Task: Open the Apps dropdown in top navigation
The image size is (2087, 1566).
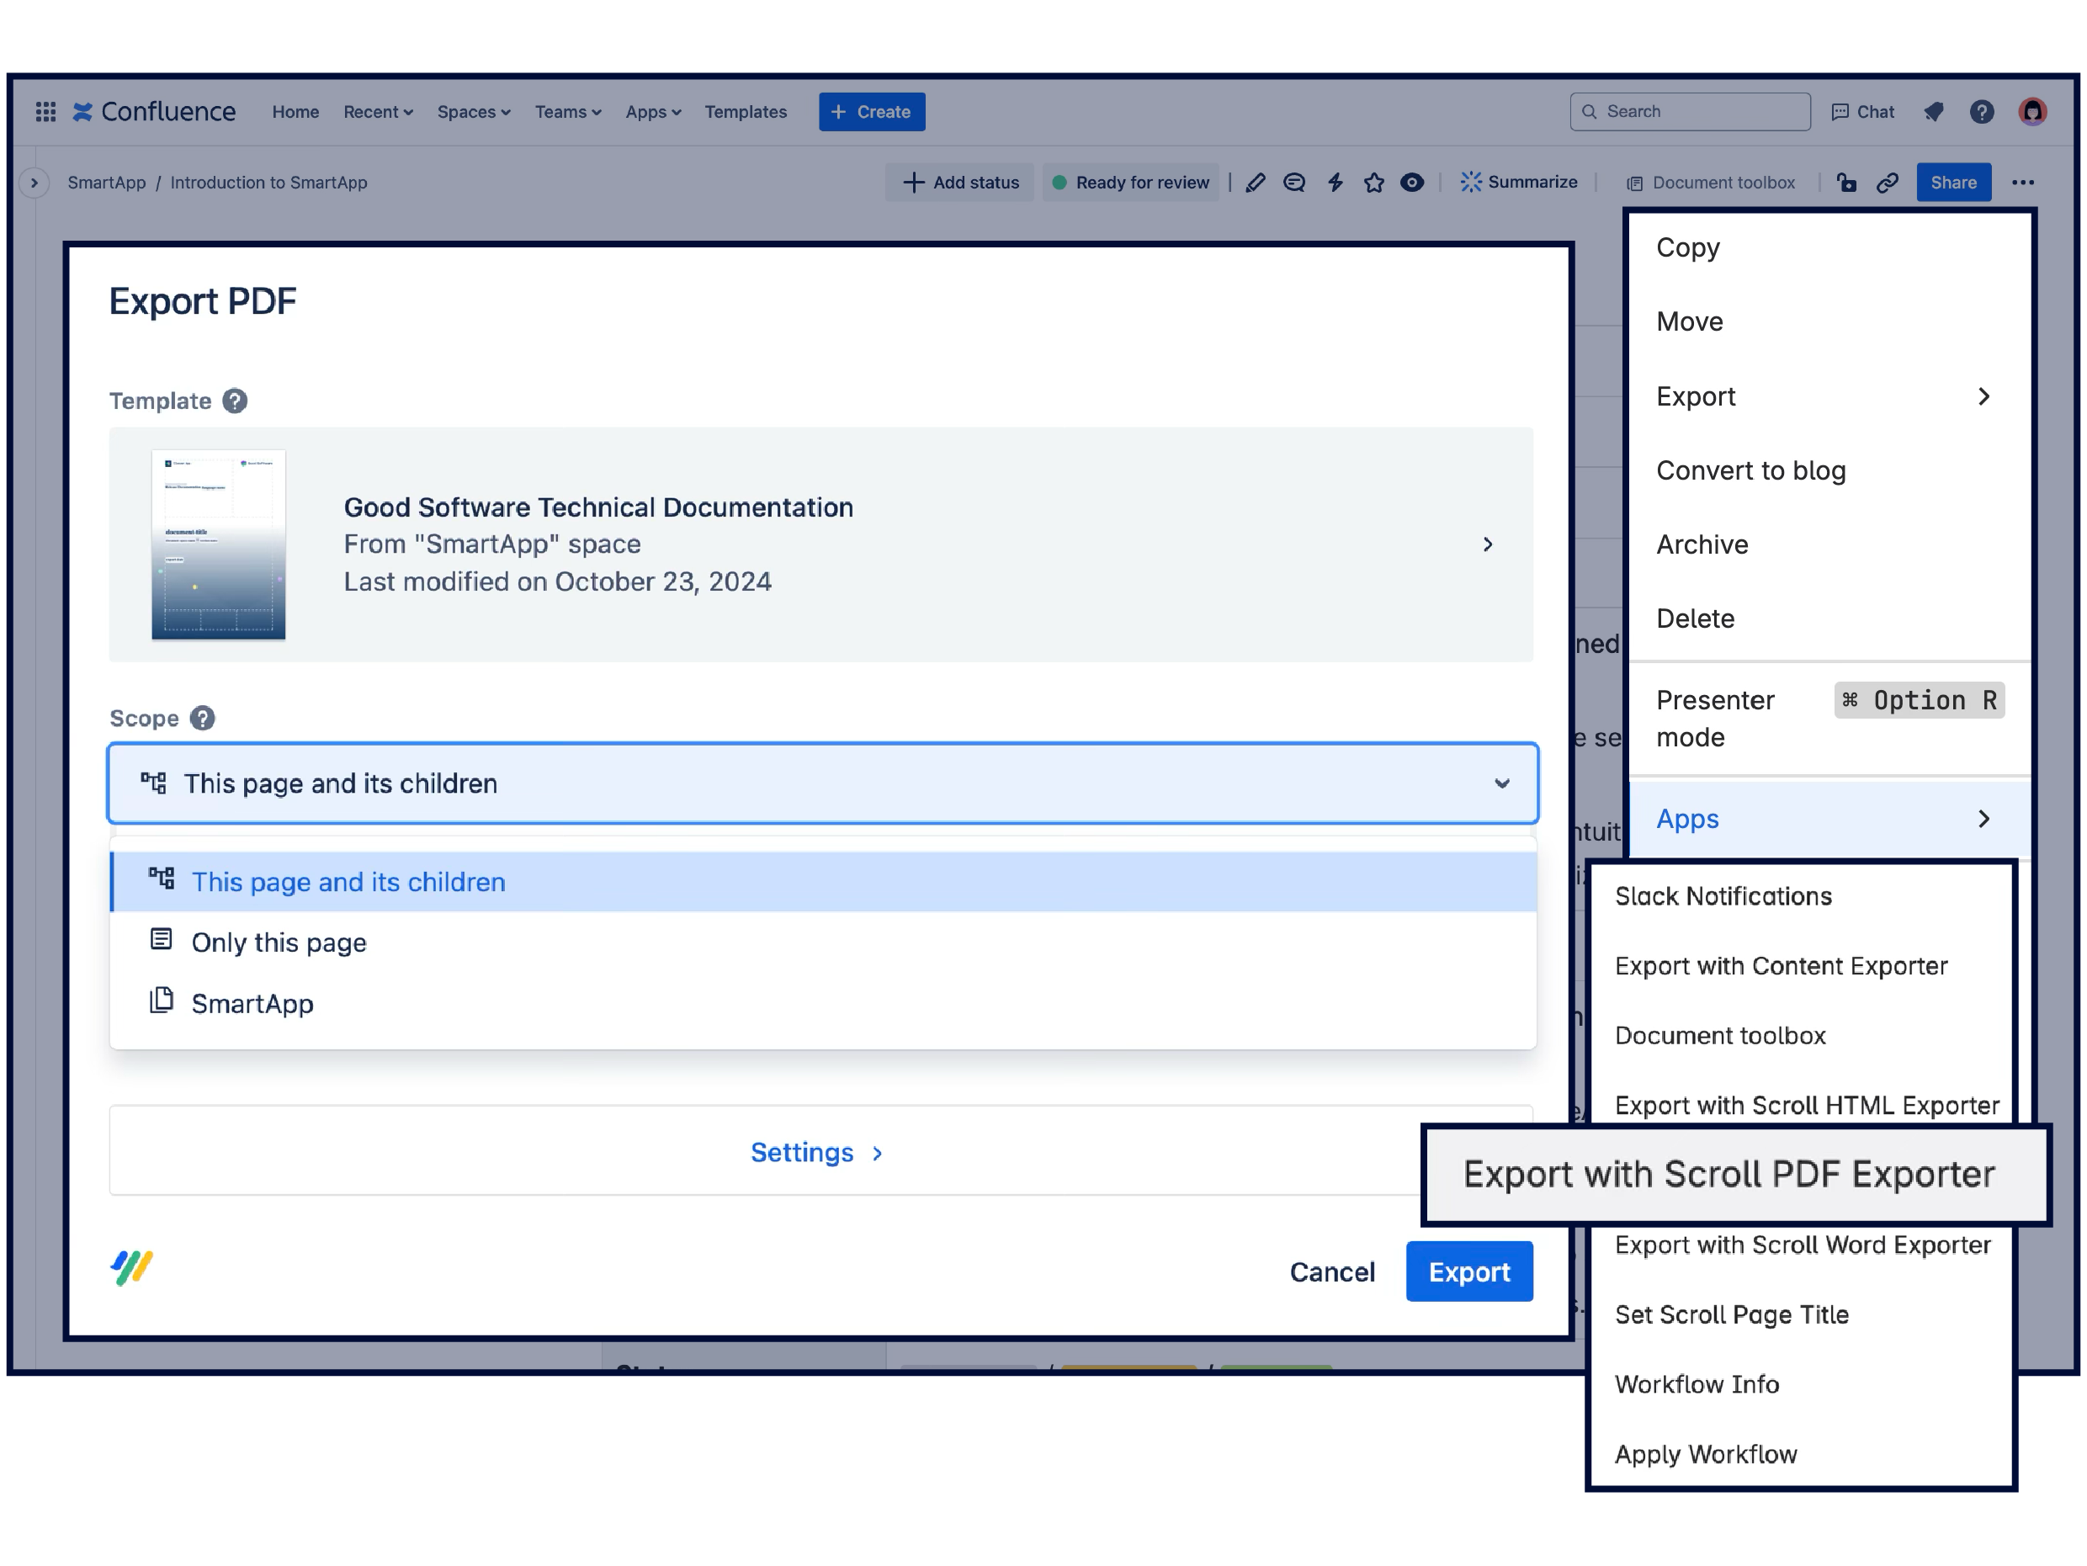Action: click(653, 111)
